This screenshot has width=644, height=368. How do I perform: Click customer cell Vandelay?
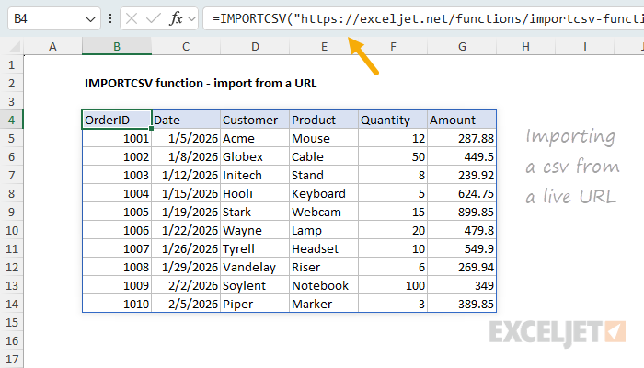coord(255,268)
